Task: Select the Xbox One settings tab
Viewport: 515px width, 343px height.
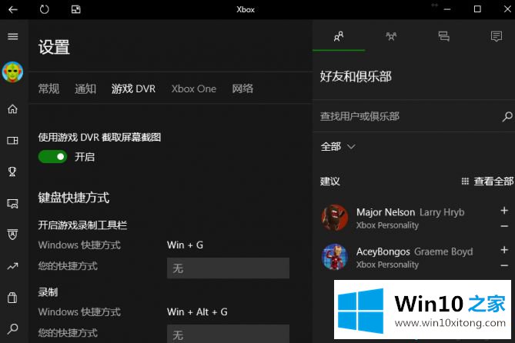Action: pyautogui.click(x=194, y=88)
